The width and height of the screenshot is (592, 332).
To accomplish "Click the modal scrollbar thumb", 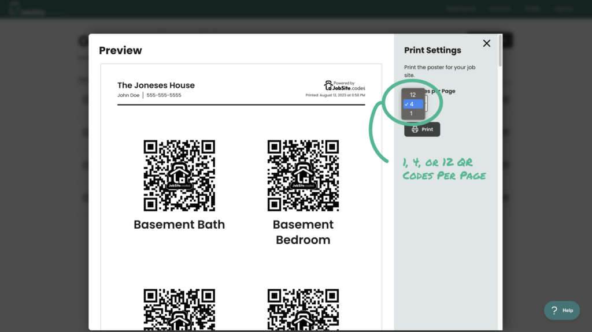I will (x=500, y=51).
